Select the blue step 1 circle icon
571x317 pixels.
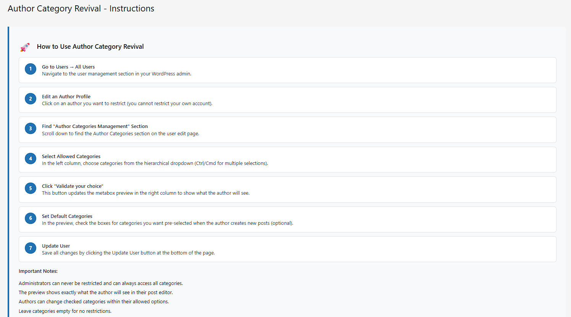tap(30, 69)
